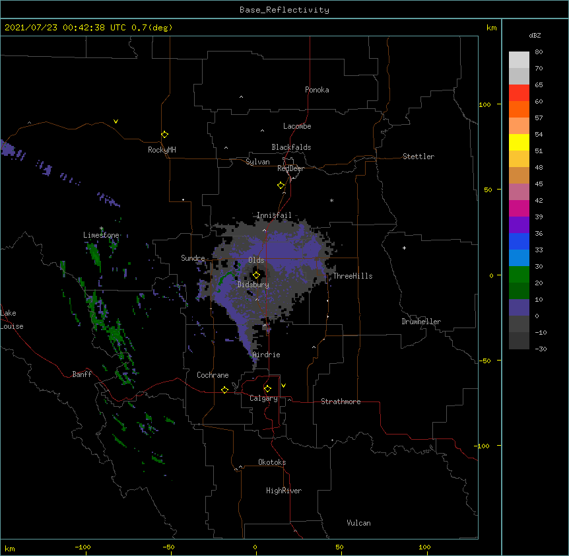The height and width of the screenshot is (556, 569).
Task: Pick the magenta 42-39 dBZ legend swatch
Action: pyautogui.click(x=519, y=208)
